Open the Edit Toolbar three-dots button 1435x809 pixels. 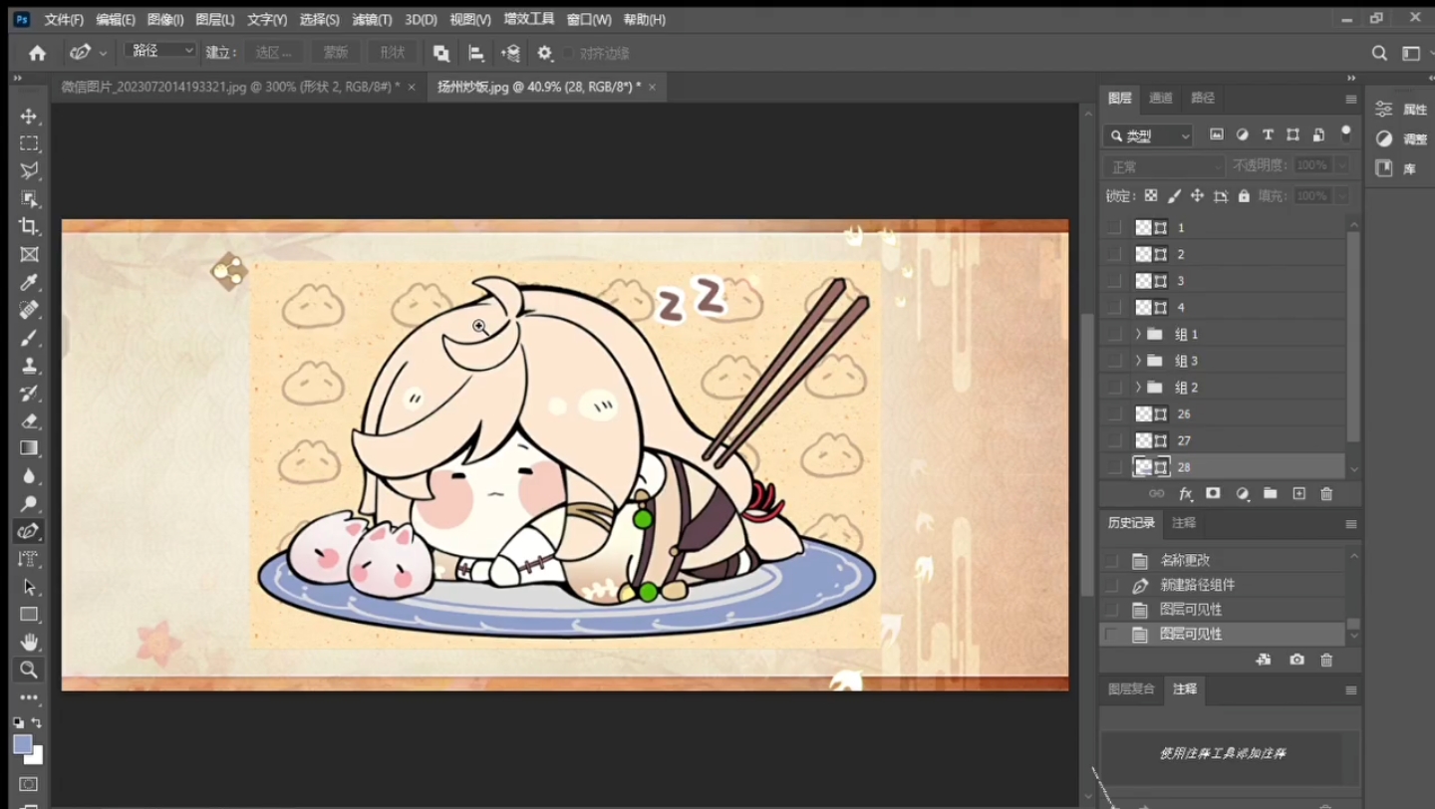[x=29, y=697]
